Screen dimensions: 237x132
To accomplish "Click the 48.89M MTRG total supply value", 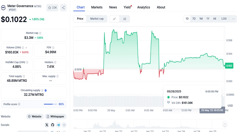I will [x=17, y=81].
